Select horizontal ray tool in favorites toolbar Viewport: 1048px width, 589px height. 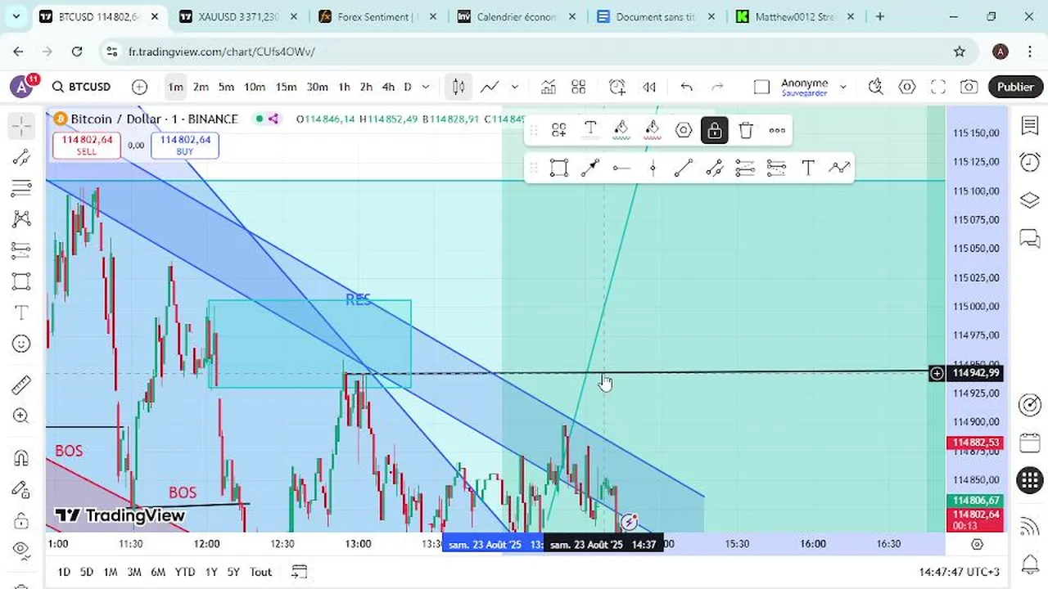click(621, 168)
